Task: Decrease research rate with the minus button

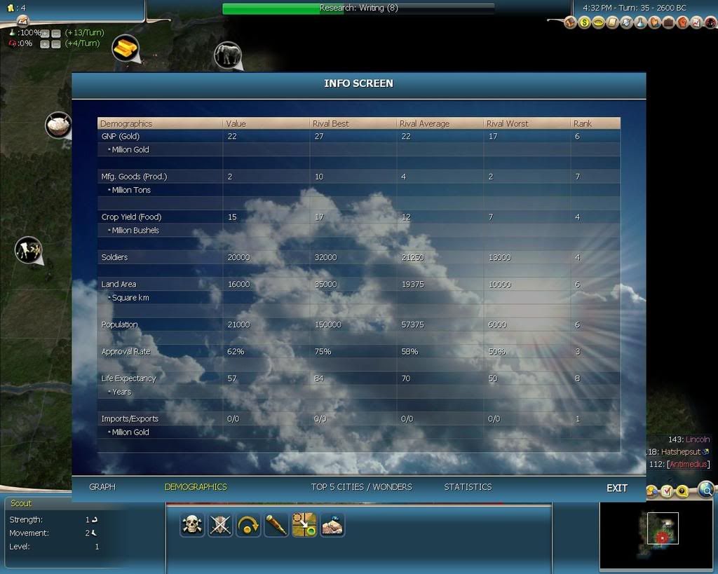Action: click(x=56, y=34)
